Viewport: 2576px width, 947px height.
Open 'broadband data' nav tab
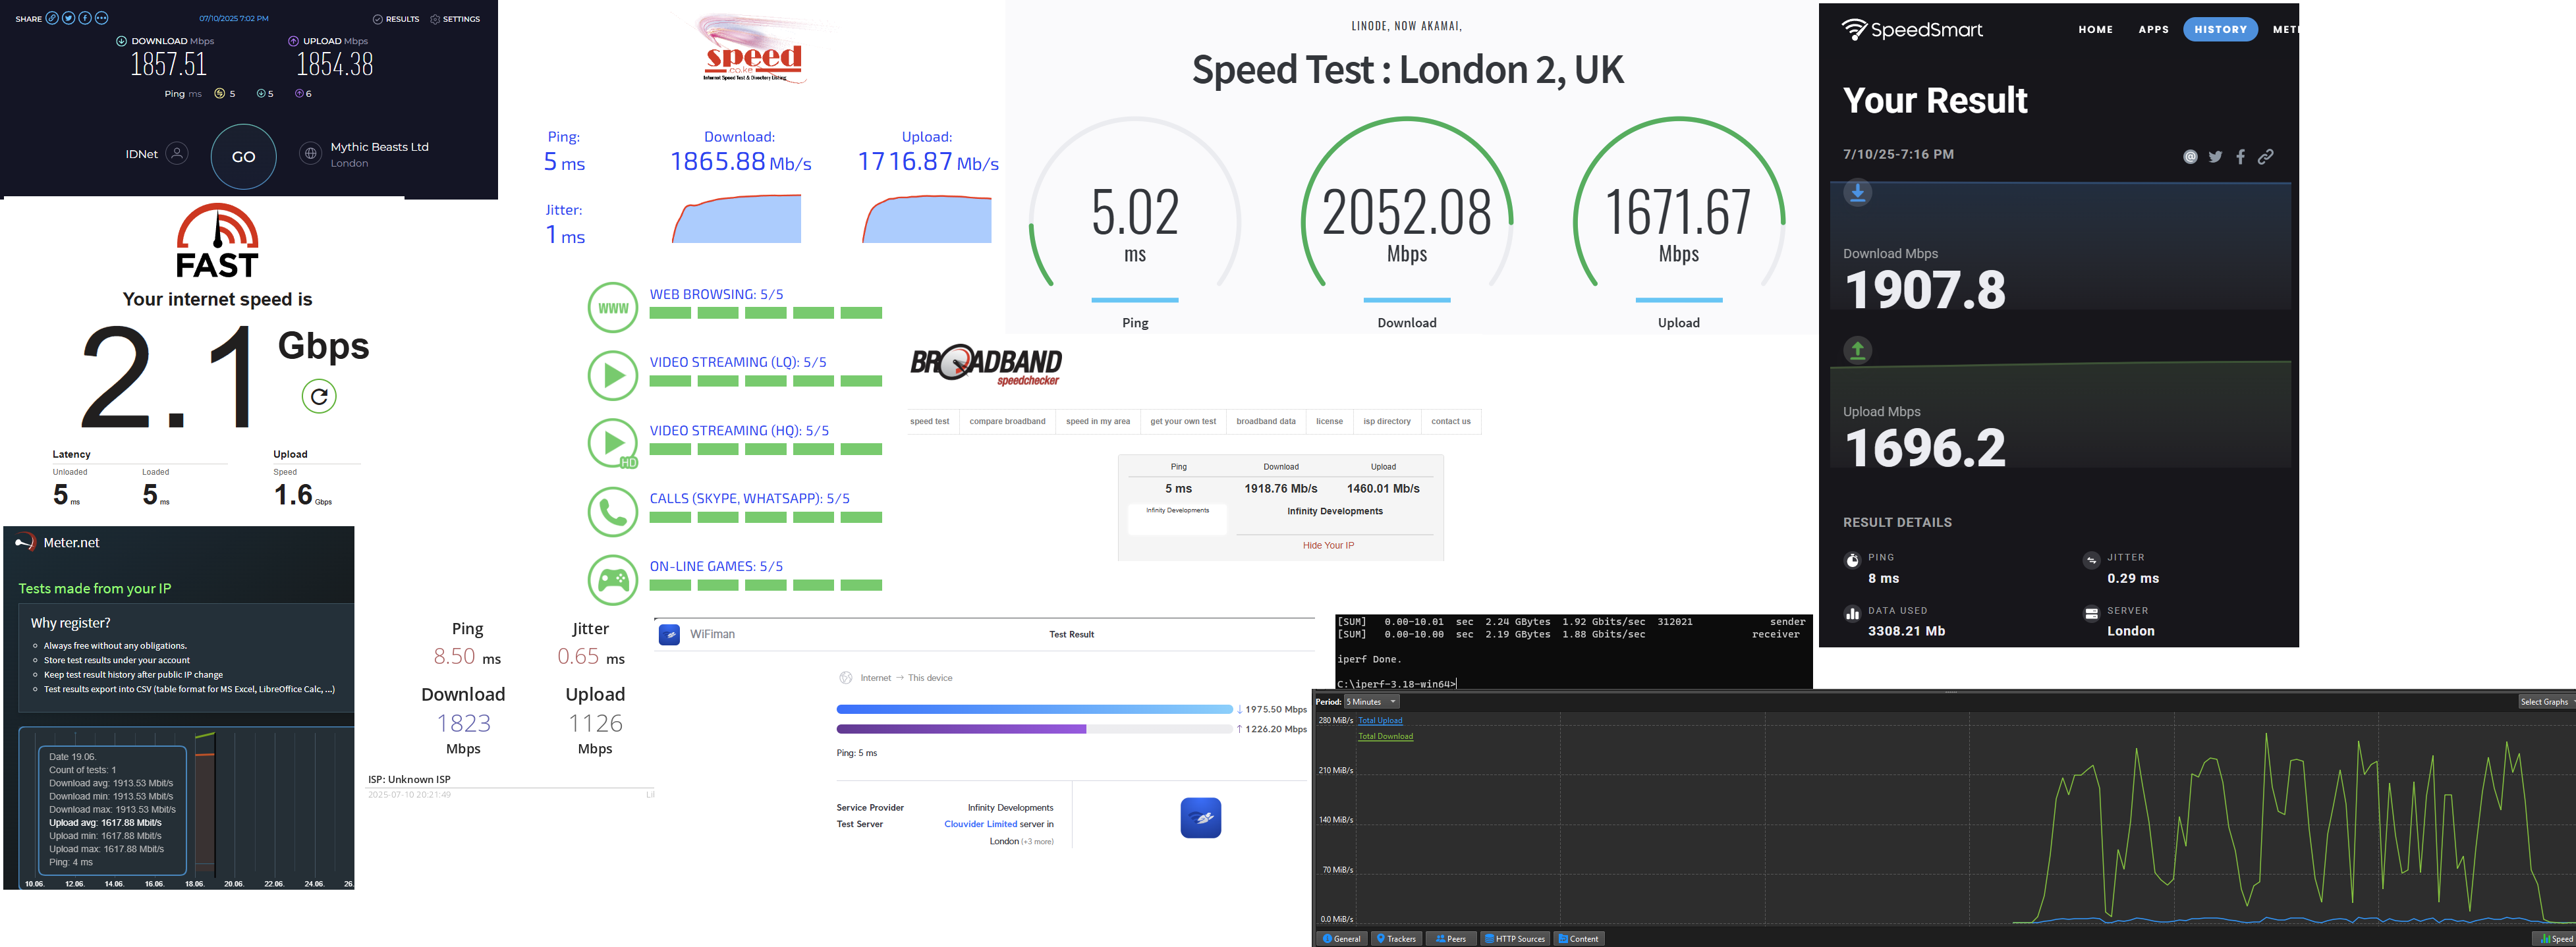coord(1266,422)
